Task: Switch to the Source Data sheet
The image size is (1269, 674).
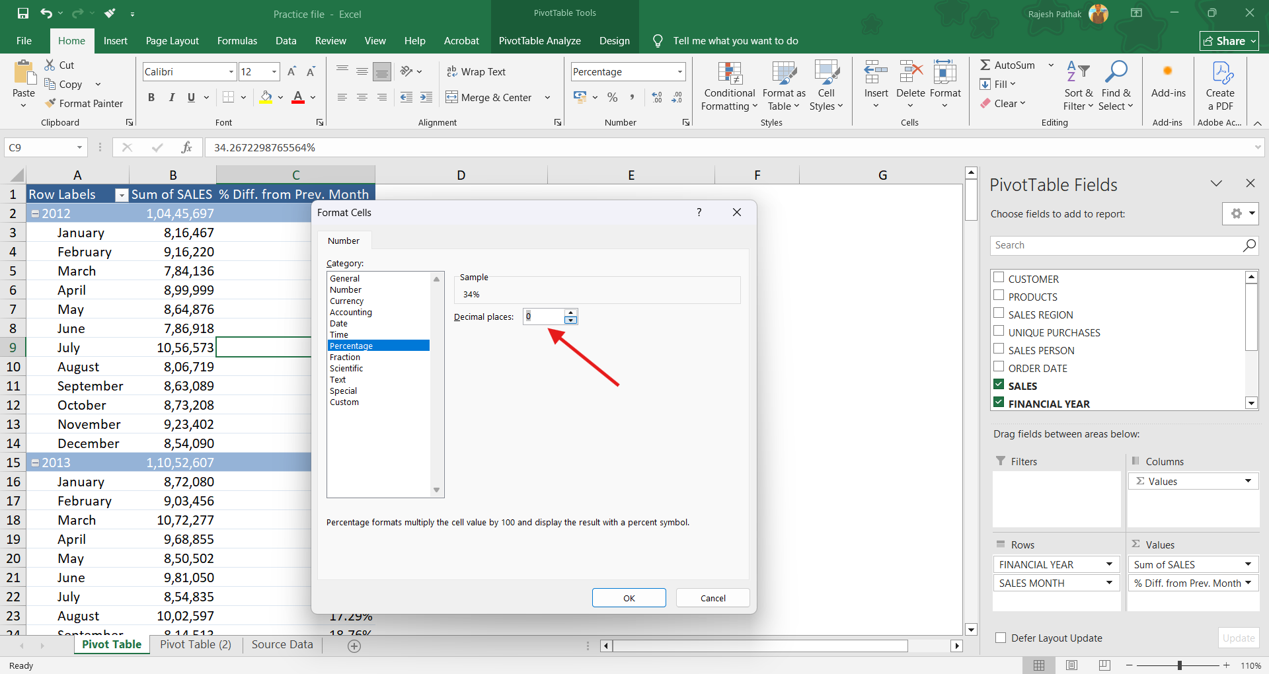Action: [x=282, y=644]
